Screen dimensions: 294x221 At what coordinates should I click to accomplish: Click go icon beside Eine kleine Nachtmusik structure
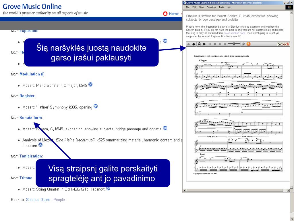(x=40, y=145)
